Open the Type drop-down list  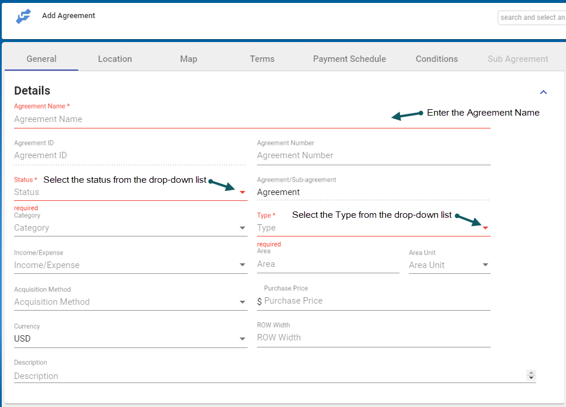pos(485,228)
